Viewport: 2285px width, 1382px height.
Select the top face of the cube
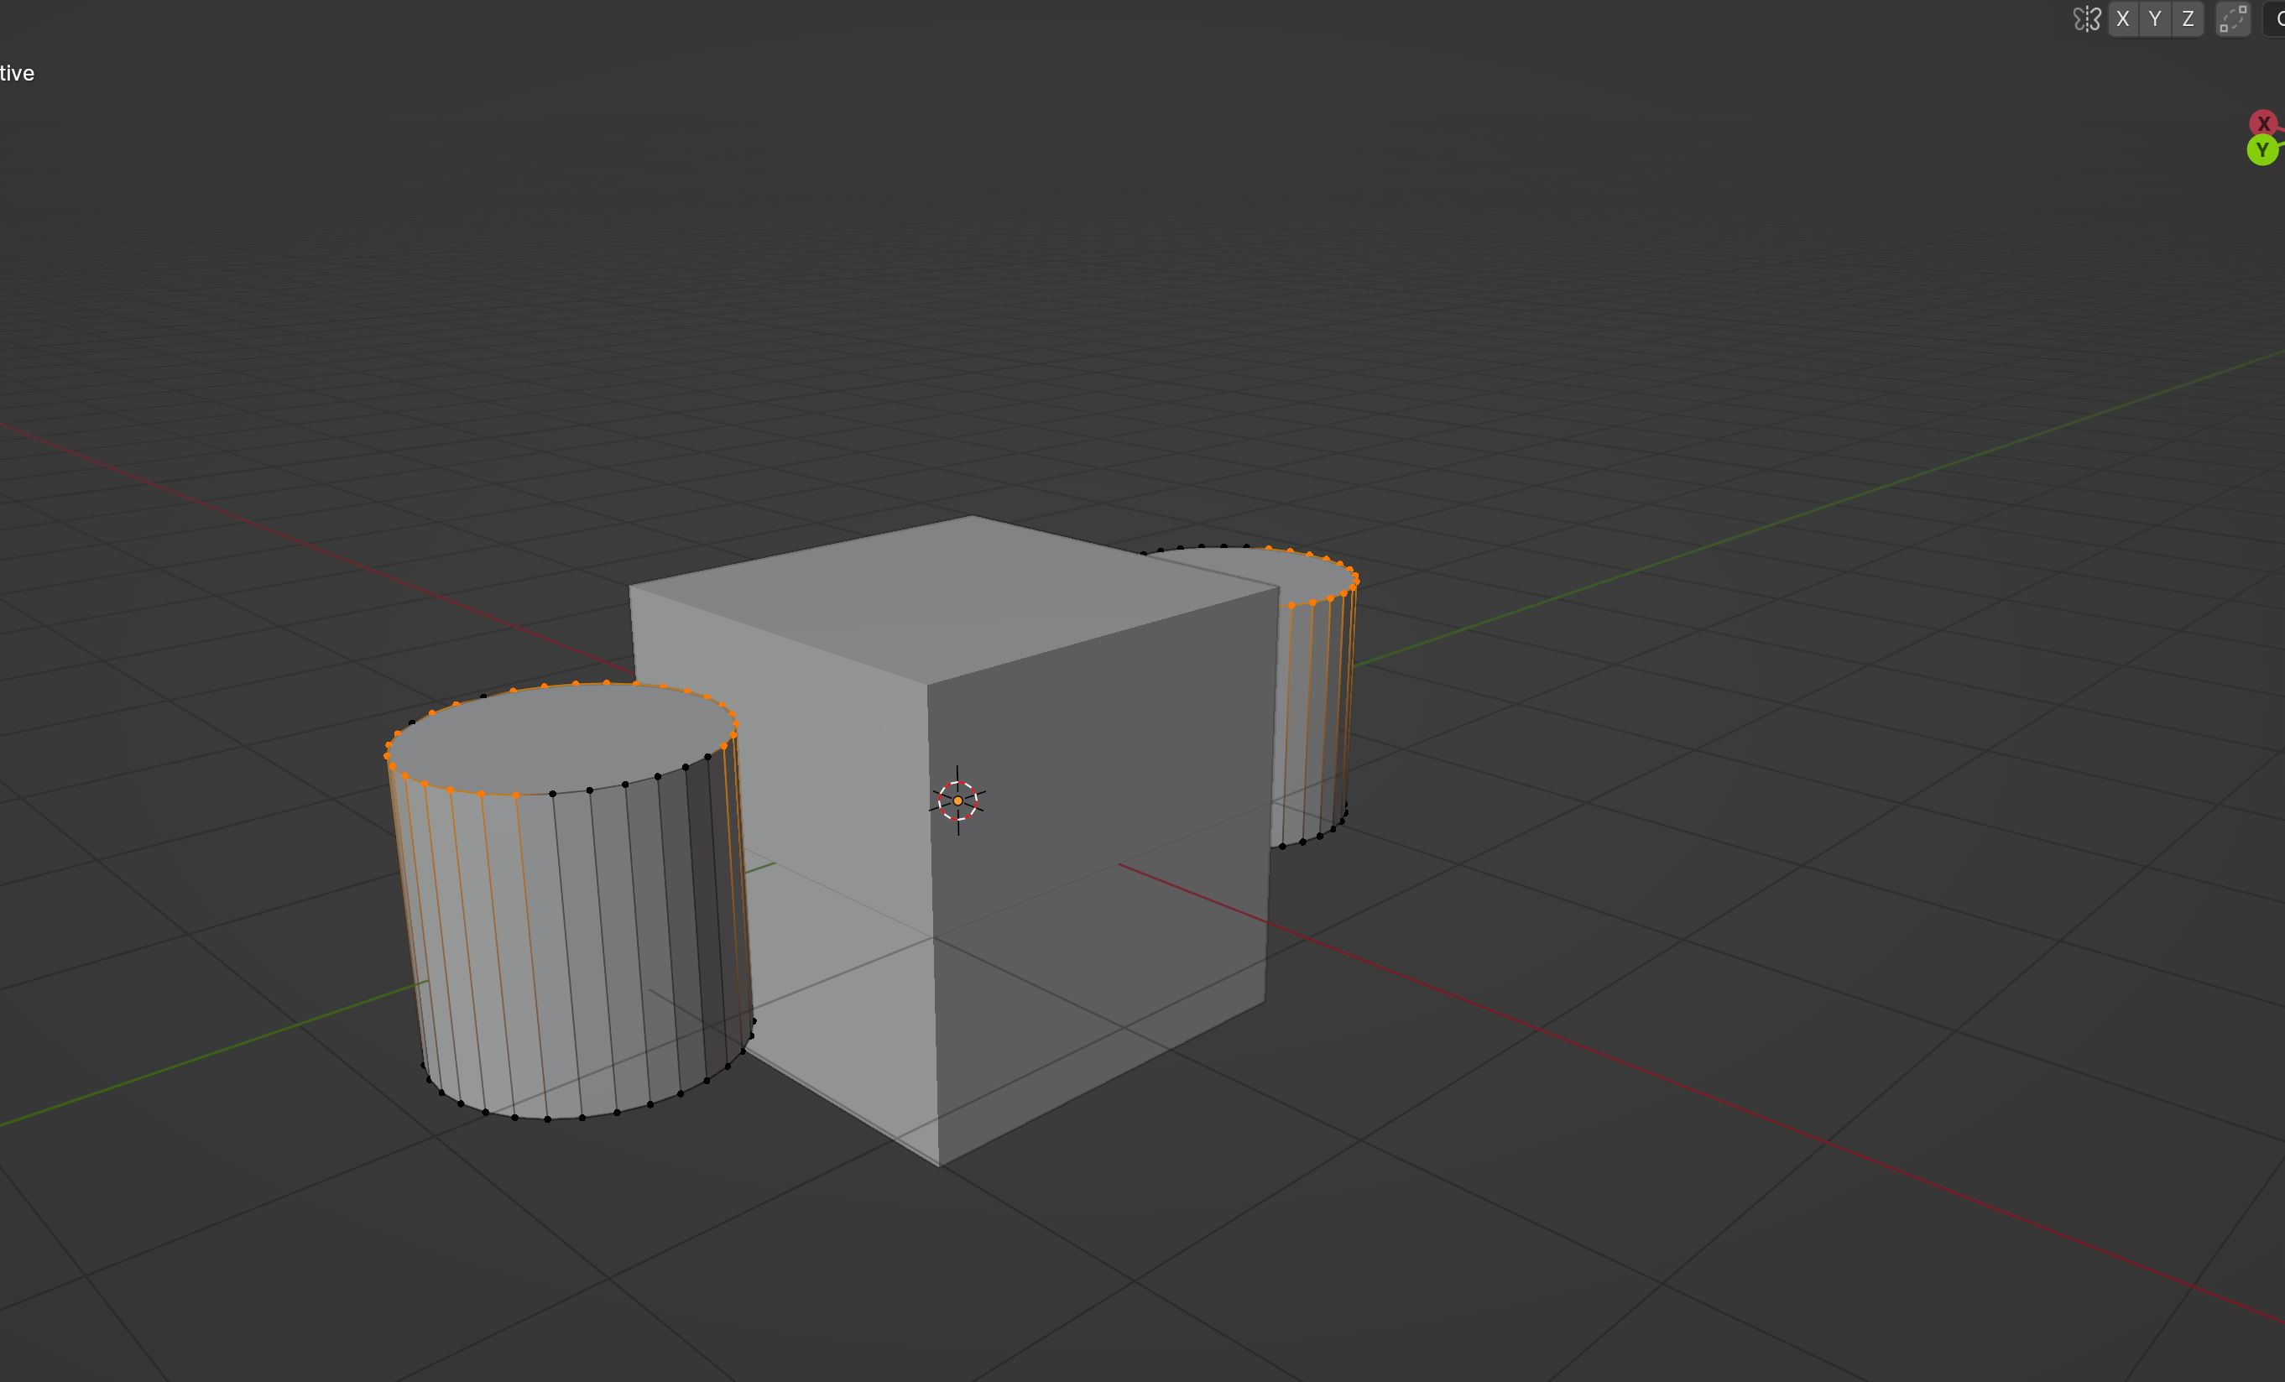coord(955,598)
